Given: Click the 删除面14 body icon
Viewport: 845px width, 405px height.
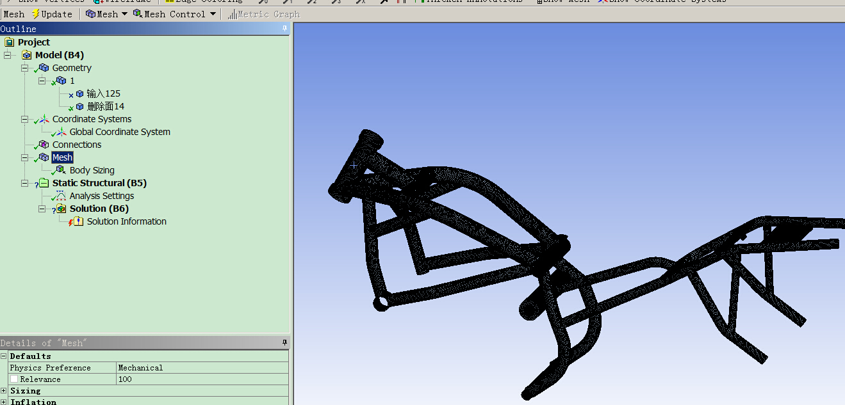Looking at the screenshot, I should pos(79,106).
